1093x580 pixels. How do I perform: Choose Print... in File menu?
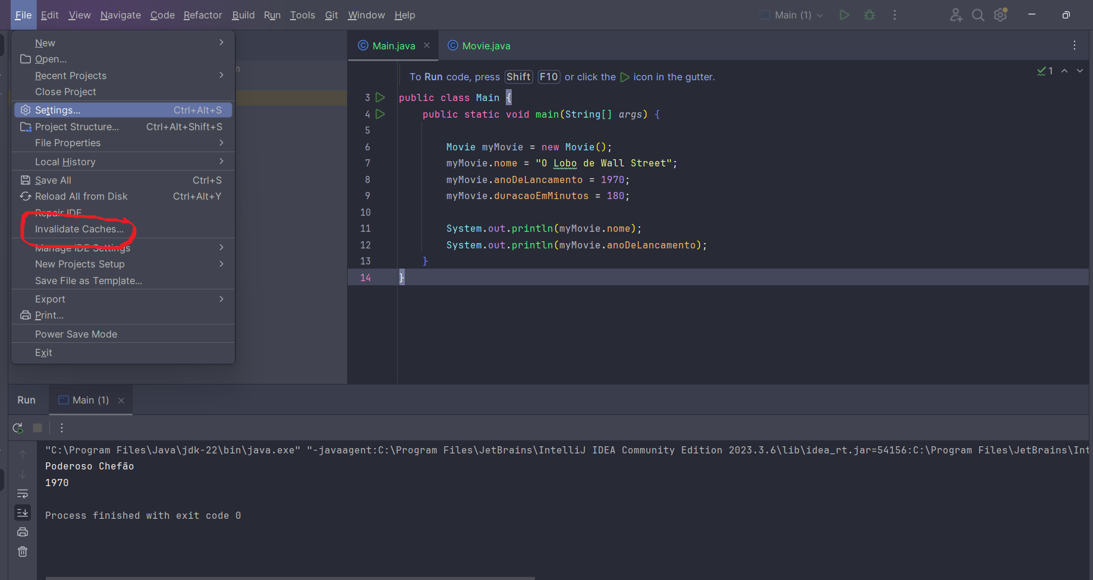[x=123, y=315]
